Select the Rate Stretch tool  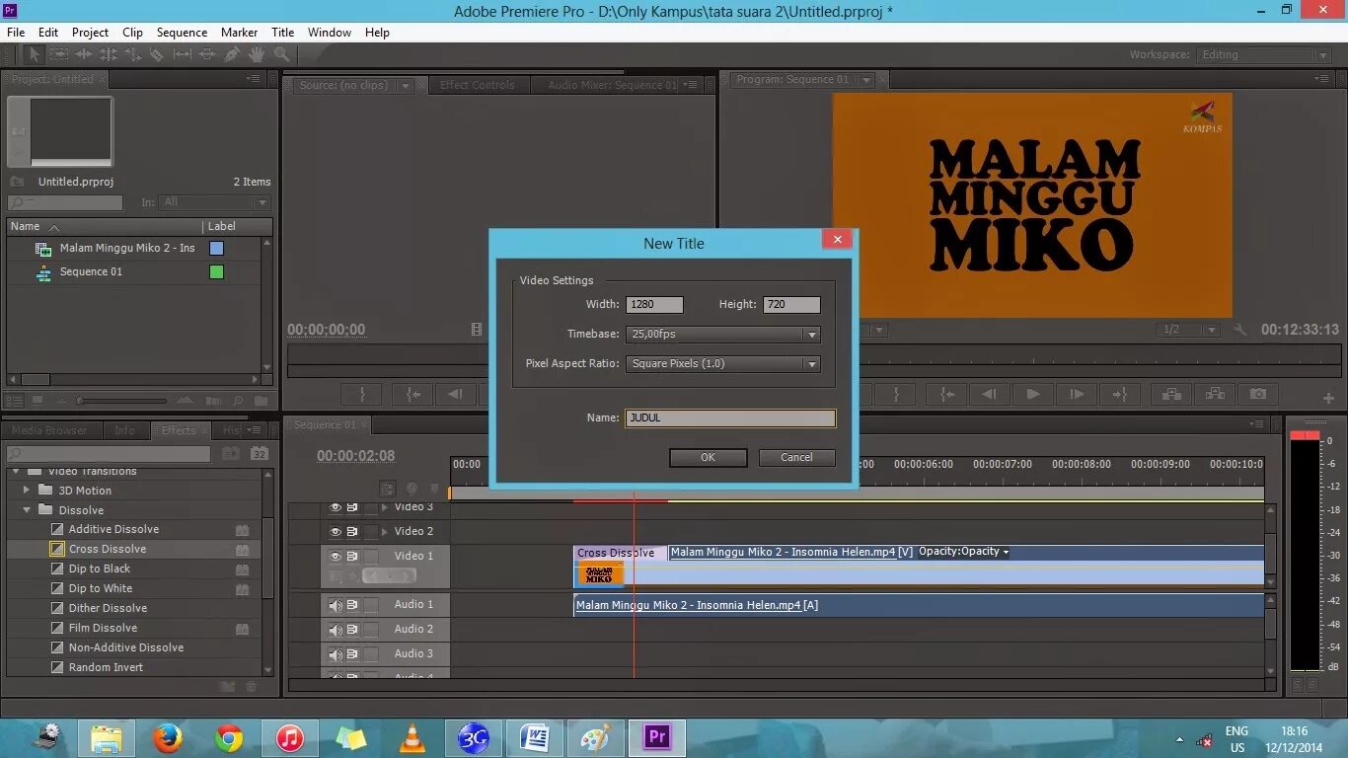point(133,54)
